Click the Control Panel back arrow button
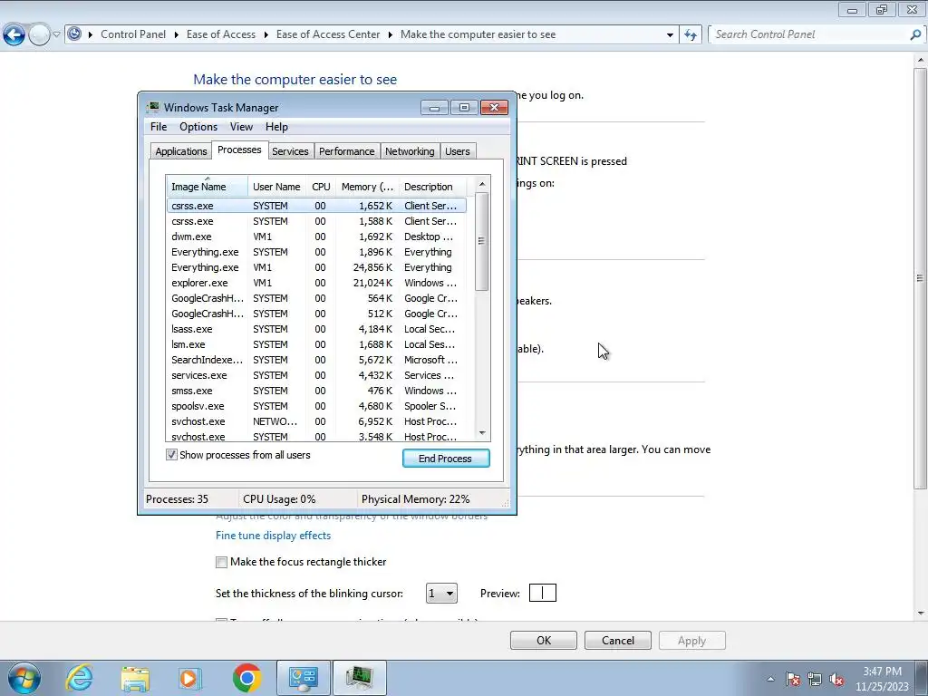This screenshot has width=928, height=696. tap(14, 35)
